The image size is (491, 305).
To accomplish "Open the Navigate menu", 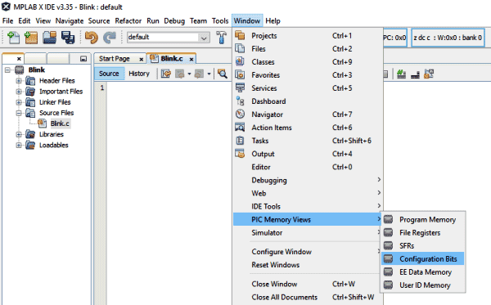I will click(70, 21).
